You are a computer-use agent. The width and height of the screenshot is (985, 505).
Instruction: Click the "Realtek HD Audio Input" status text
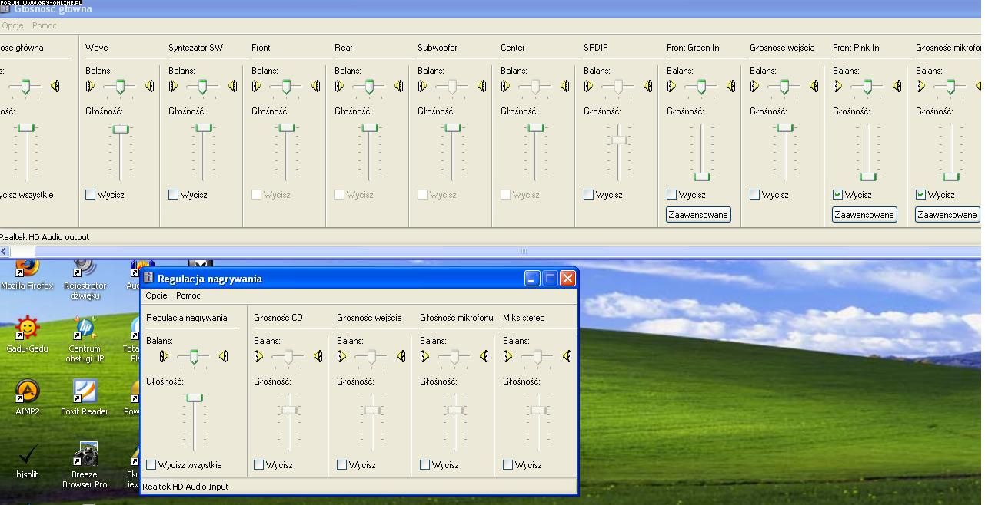185,487
